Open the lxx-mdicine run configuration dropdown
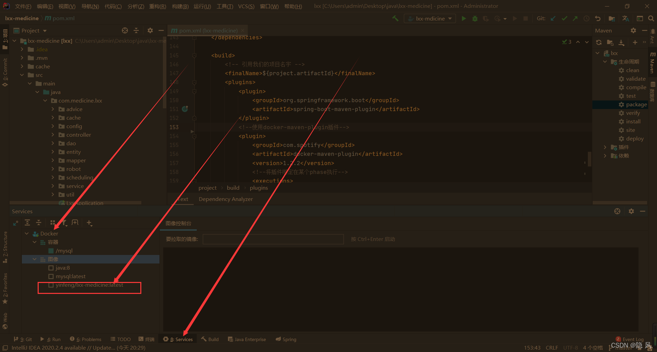The height and width of the screenshot is (352, 657). (x=430, y=18)
